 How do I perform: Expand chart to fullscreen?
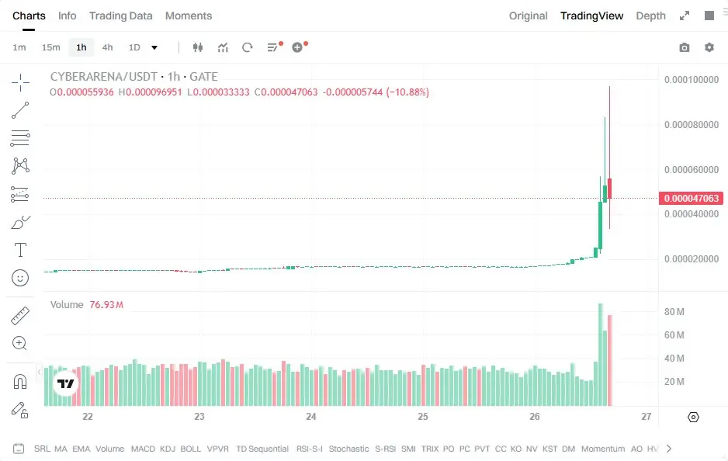685,16
